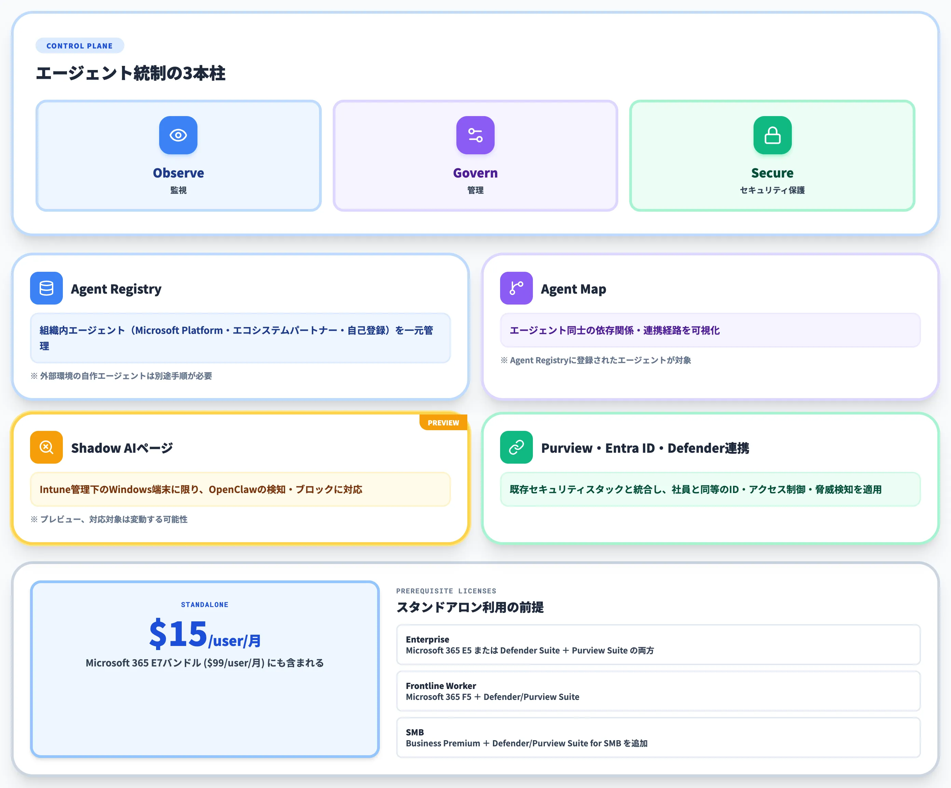Click the Purview・Entra ID・Defender連携 title

point(645,448)
